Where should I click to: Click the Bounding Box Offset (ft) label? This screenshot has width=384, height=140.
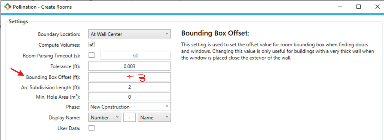tap(53, 77)
